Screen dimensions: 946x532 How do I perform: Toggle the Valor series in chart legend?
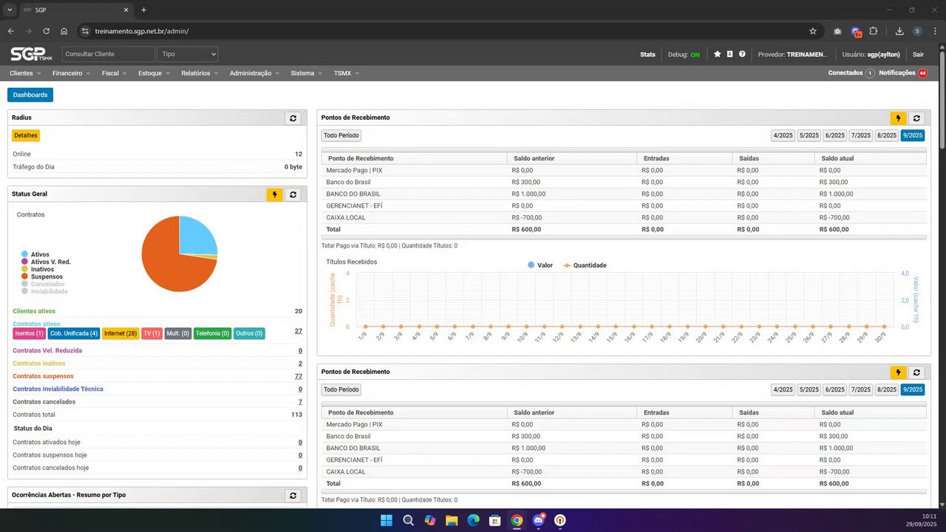pyautogui.click(x=540, y=265)
